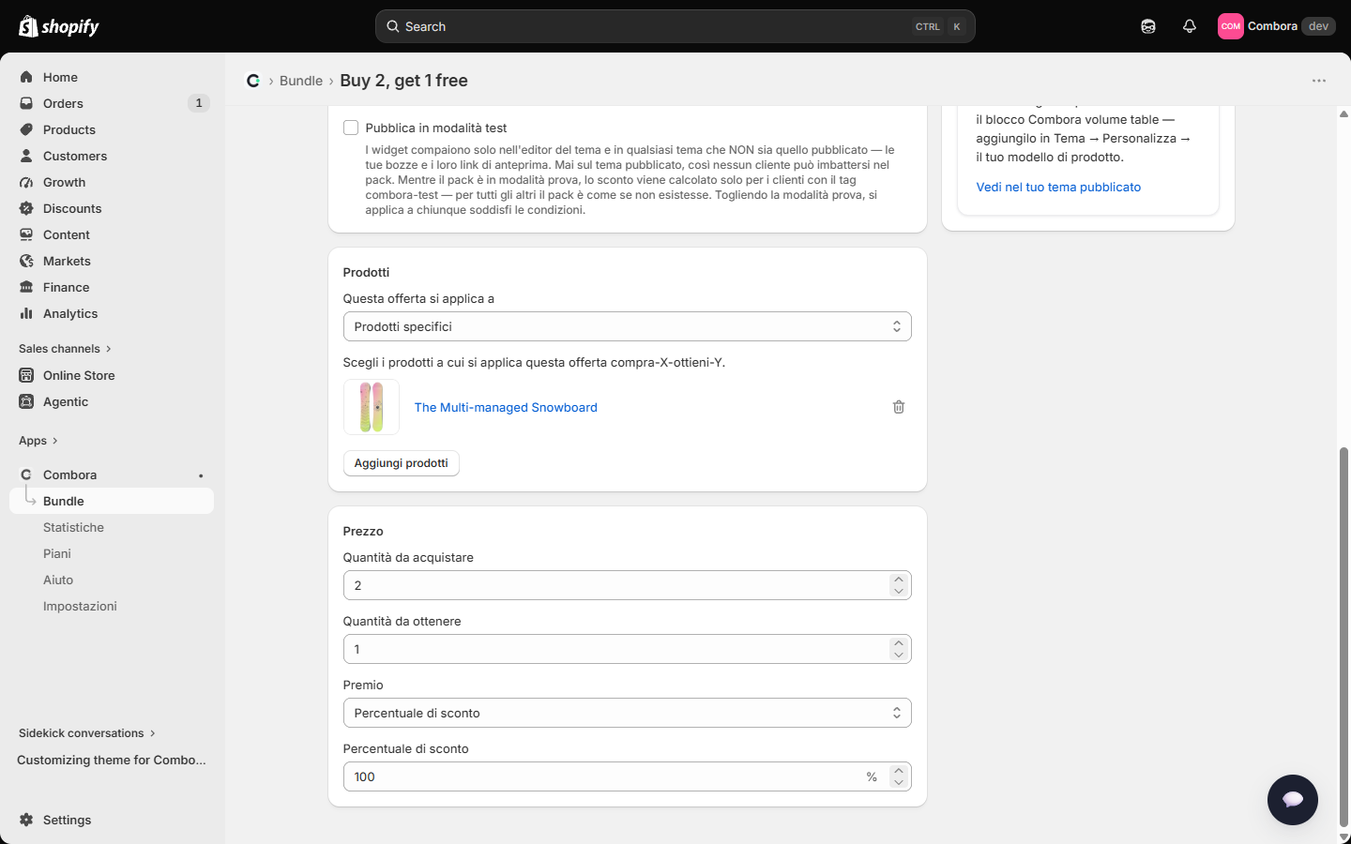Open Vedi nel tuo tema pubblicato link

pyautogui.click(x=1058, y=187)
